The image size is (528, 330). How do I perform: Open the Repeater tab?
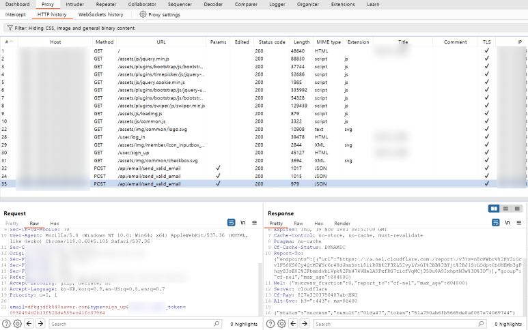click(105, 4)
